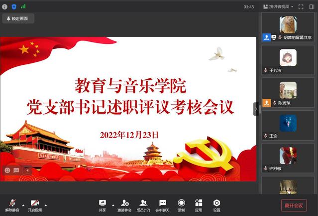Screen dimensions: 318x216
Task: Click the blue host badge on 胡蓉 tile
Action: click(x=266, y=37)
